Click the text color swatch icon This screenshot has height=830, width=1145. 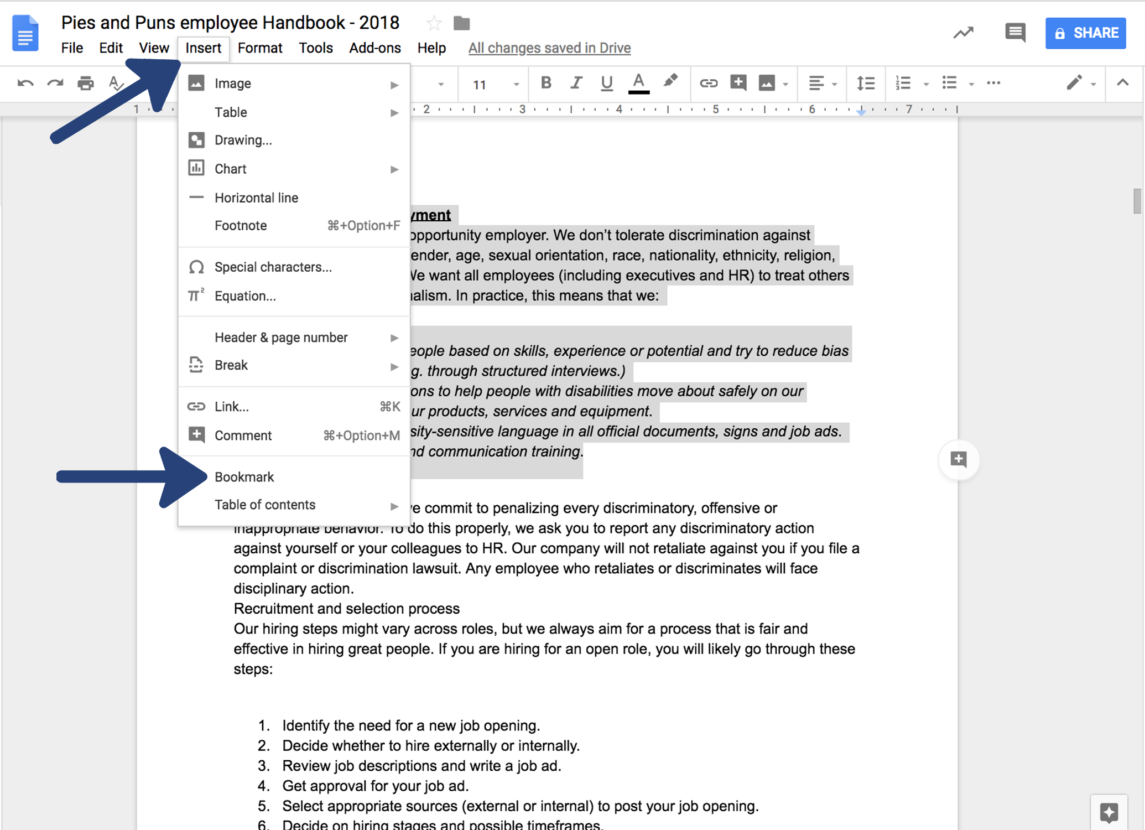point(639,83)
